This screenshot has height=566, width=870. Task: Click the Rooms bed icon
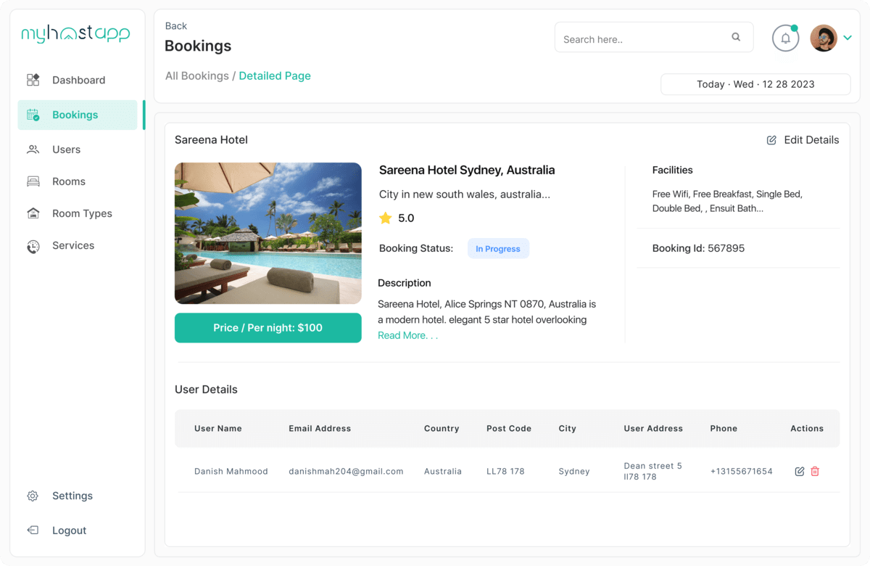point(33,181)
